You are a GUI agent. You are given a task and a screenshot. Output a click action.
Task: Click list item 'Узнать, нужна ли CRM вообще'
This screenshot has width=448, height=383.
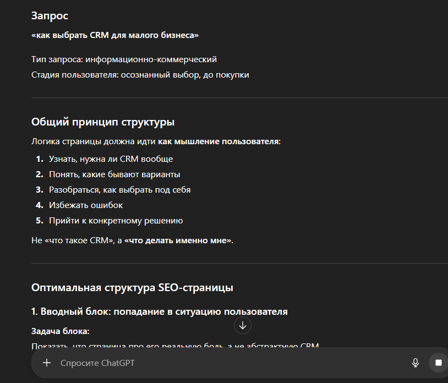pos(111,159)
